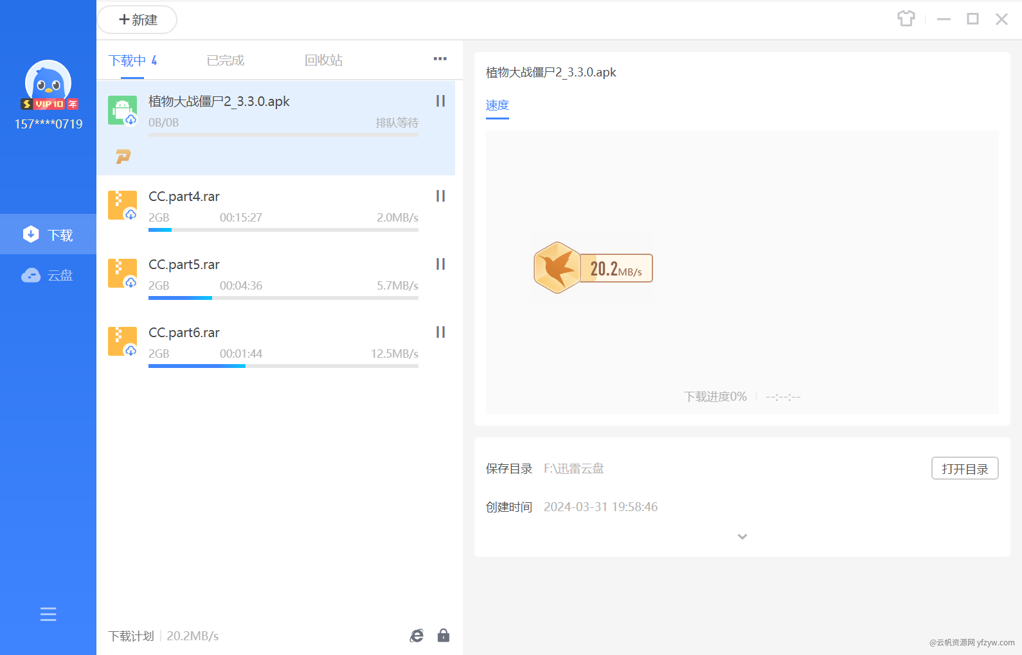Viewport: 1022px width, 655px height.
Task: Maximize the window
Action: click(973, 19)
